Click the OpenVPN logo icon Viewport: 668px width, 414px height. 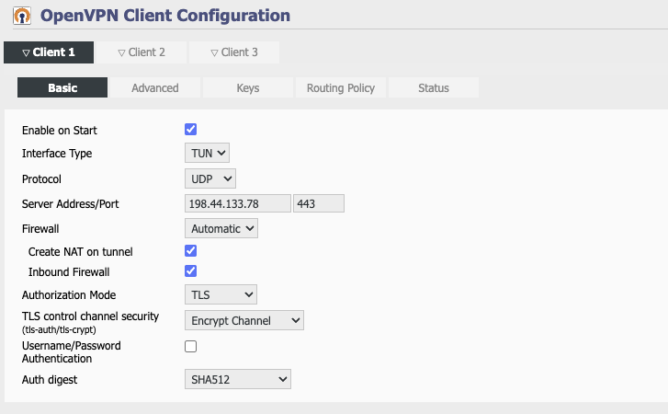22,16
